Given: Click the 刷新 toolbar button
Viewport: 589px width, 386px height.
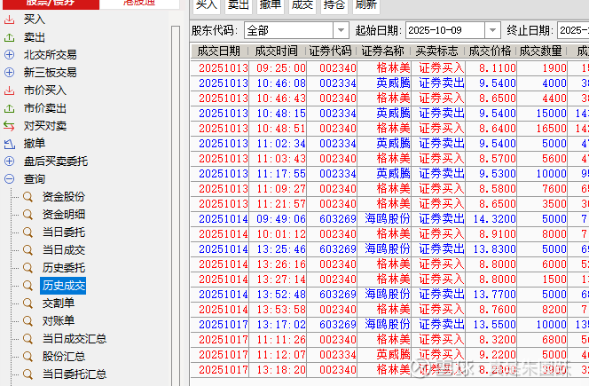Looking at the screenshot, I should coord(366,5).
